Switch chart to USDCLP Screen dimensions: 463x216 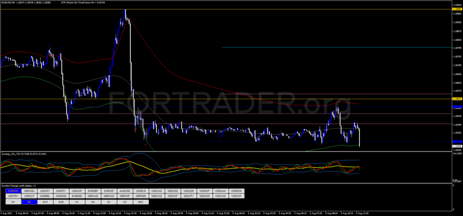(x=29, y=196)
